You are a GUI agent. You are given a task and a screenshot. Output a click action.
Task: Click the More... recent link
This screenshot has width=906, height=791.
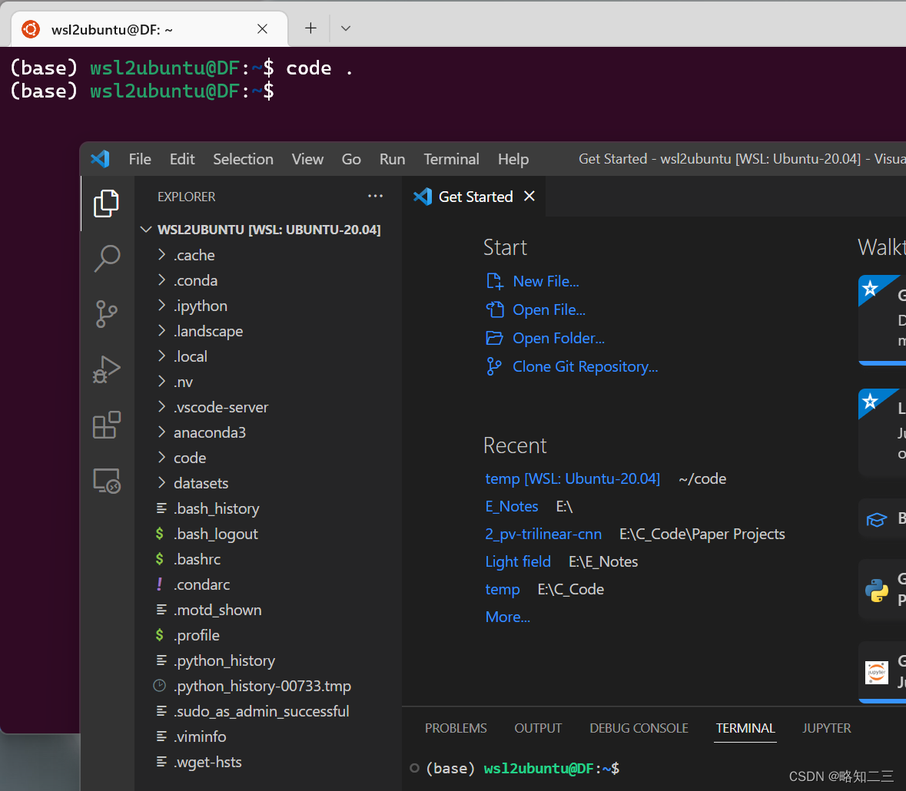(507, 617)
